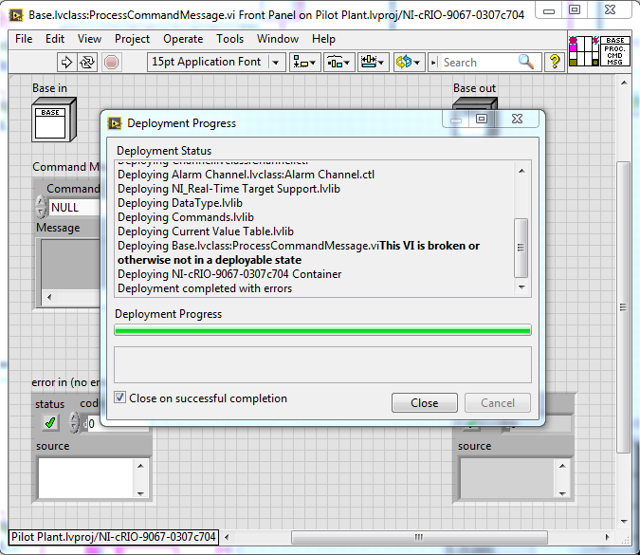Click scroll-left arrow under Message box
This screenshot has width=640, height=555.
49,297
